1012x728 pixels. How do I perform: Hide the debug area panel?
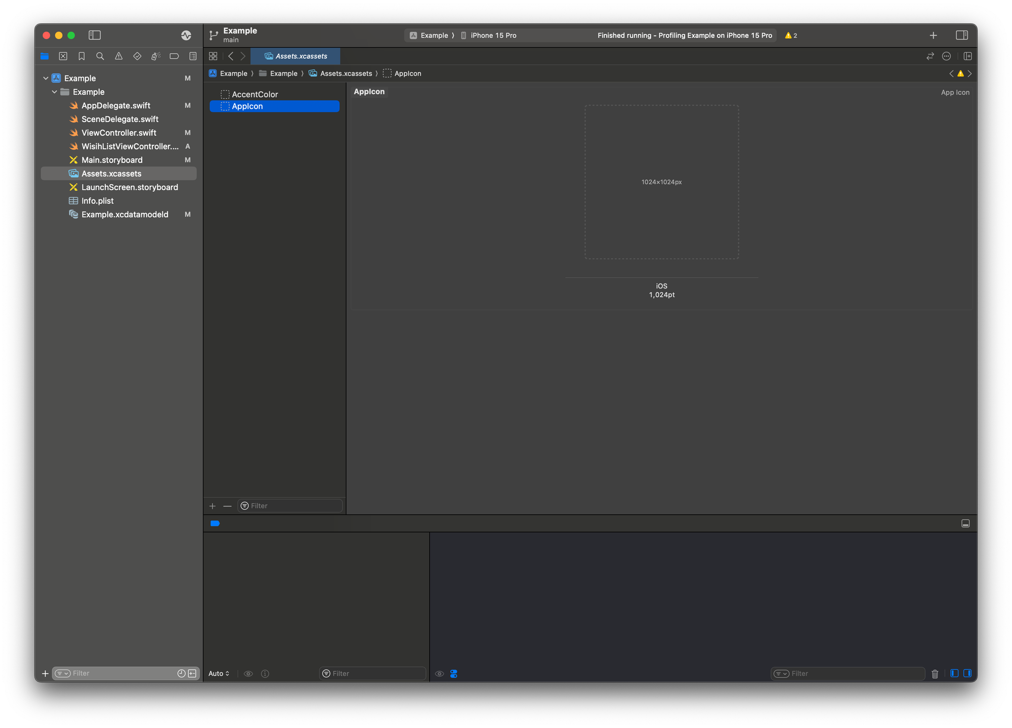[x=965, y=523]
